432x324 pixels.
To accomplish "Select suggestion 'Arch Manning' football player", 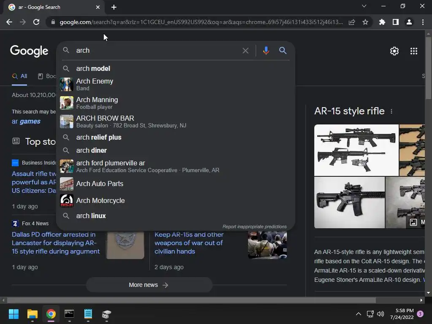I will [176, 103].
